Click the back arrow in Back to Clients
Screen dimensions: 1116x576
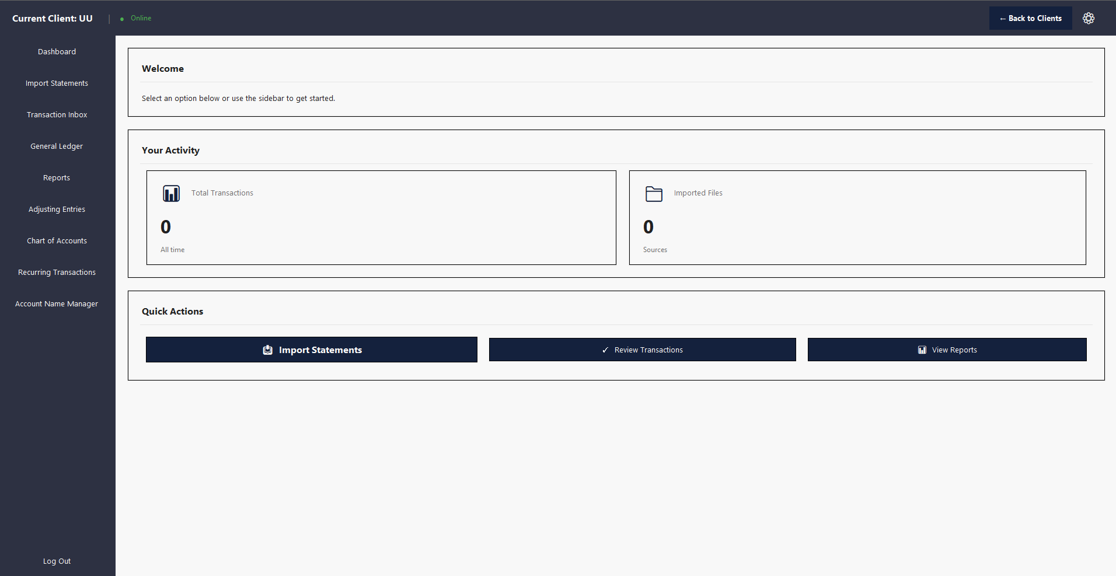click(x=1002, y=18)
